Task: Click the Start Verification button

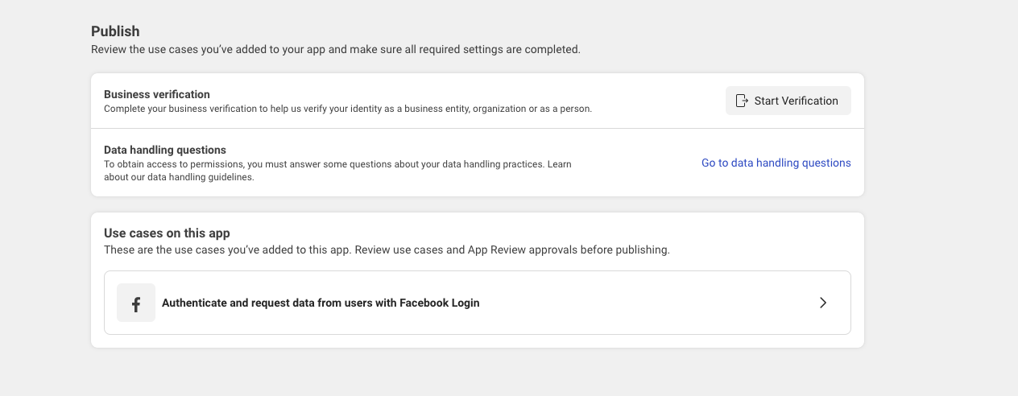Action: (x=788, y=101)
